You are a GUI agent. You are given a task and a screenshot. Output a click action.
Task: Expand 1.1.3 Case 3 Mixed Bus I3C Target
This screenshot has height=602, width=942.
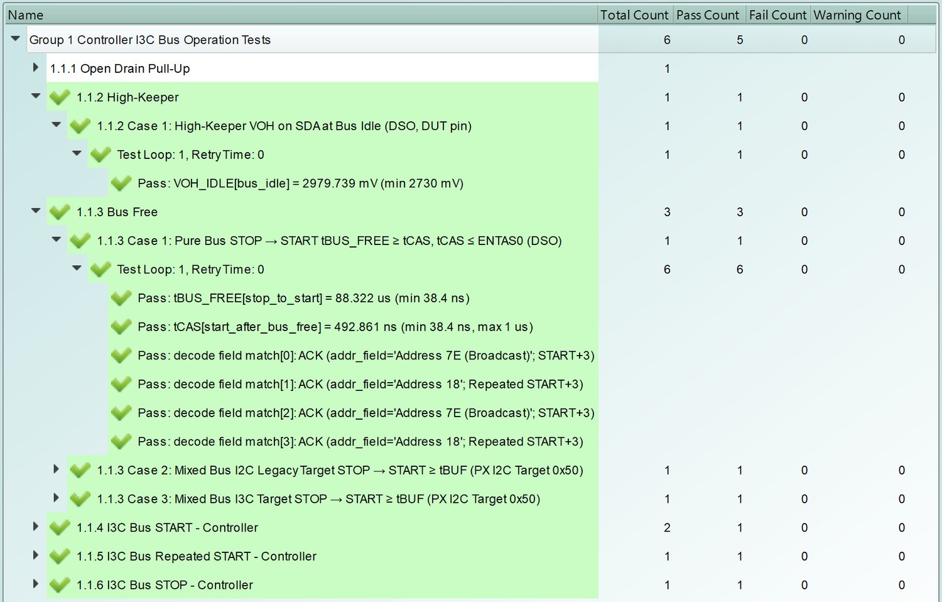57,498
